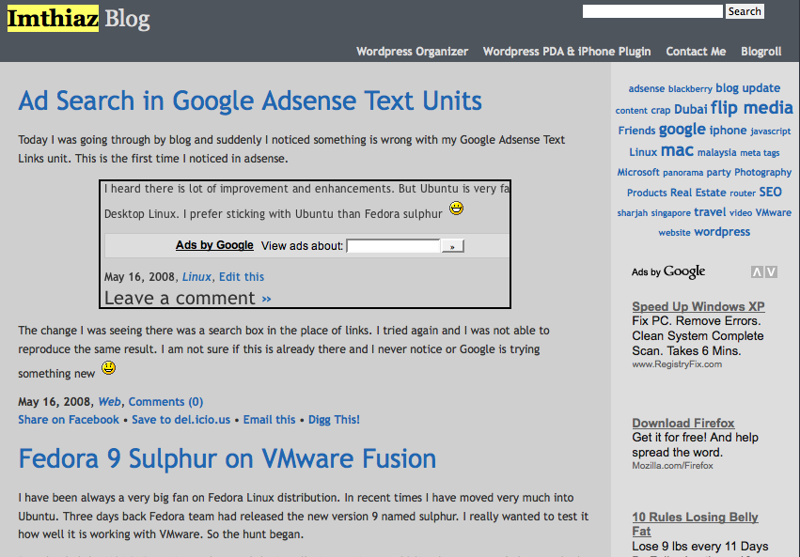Click the Mozilla.com/Firefox ad URL
This screenshot has width=800, height=557.
672,466
